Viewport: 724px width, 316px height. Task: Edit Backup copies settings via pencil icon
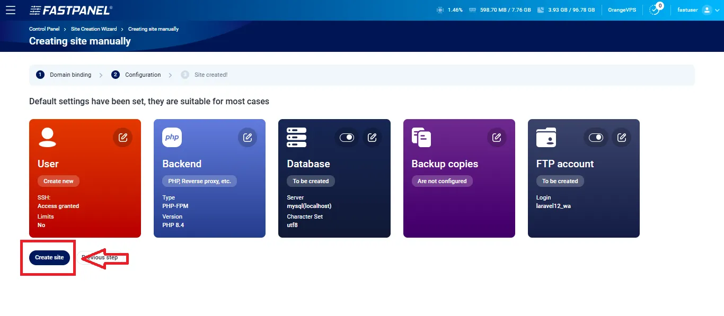point(497,137)
